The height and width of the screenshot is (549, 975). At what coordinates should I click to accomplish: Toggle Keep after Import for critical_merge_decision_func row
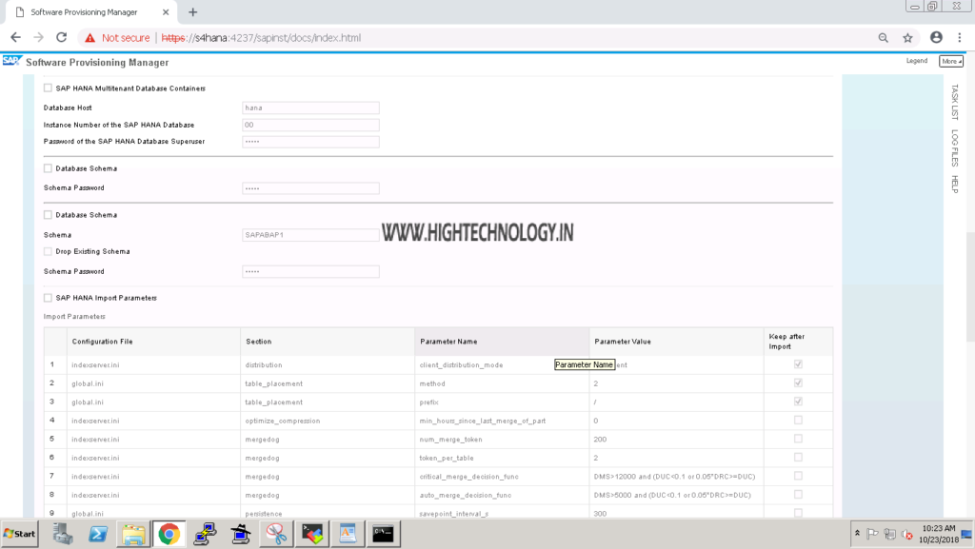click(x=798, y=477)
